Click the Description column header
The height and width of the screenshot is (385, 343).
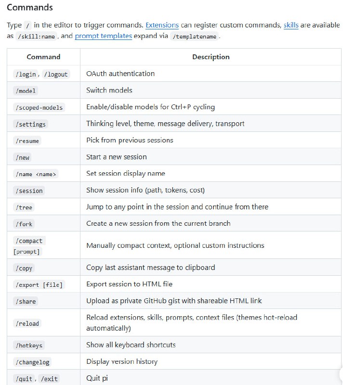click(x=211, y=57)
